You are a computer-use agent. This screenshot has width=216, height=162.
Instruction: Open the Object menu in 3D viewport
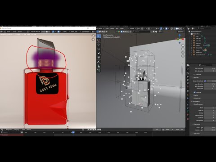122,28
